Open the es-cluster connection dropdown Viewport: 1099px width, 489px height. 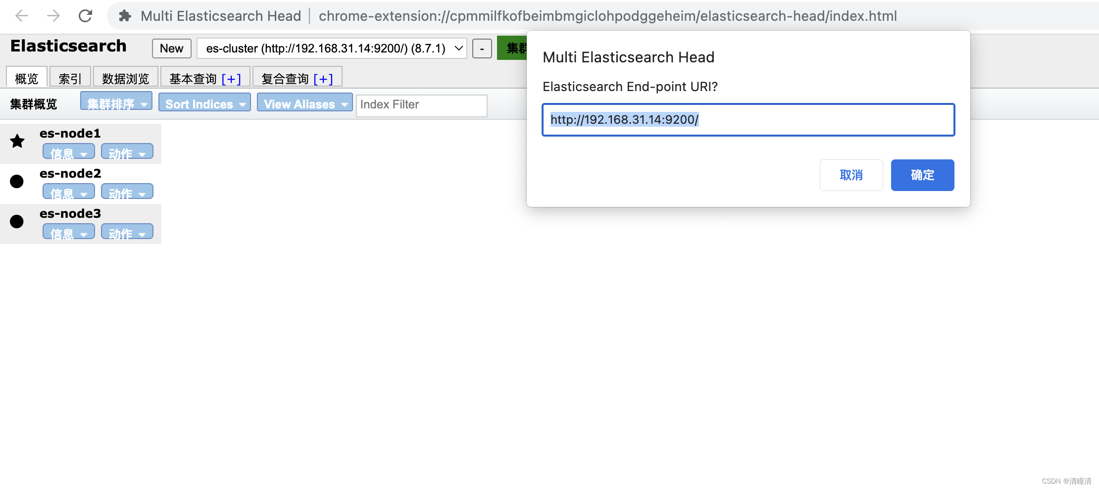click(332, 49)
